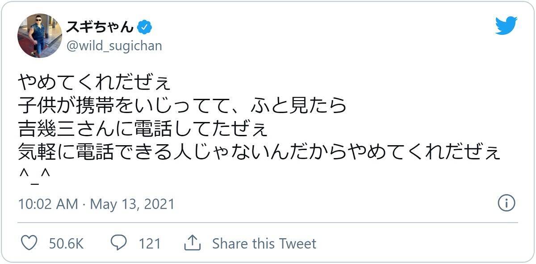The height and width of the screenshot is (264, 536).
Task: Open the tweet info circle icon
Action: [x=506, y=203]
